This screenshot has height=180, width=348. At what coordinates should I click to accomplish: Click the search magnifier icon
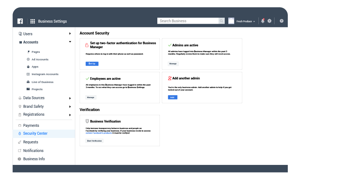point(222,21)
